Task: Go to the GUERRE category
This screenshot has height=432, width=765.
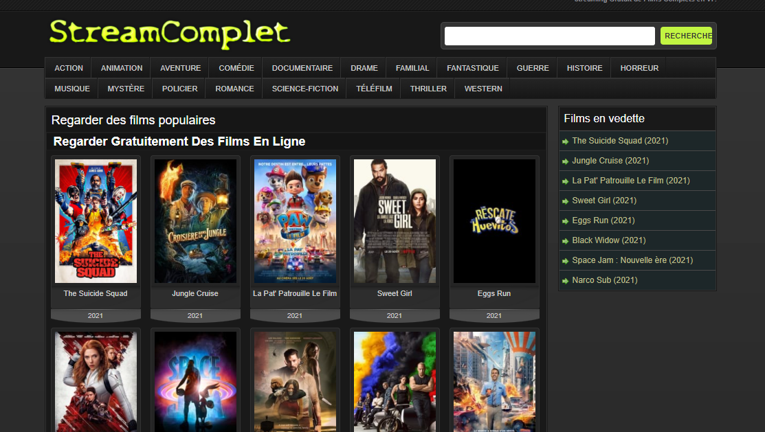Action: tap(533, 68)
